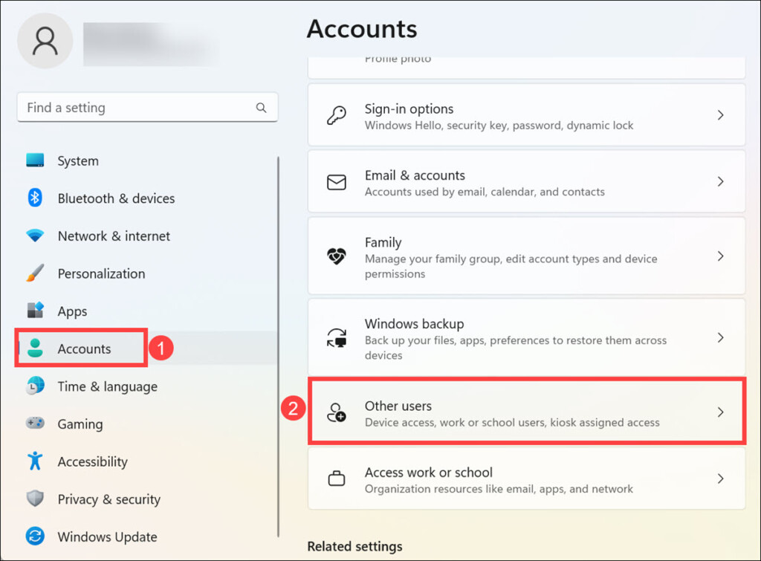Open the Windows backup chevron arrow
Screen dimensions: 761x561
[720, 338]
